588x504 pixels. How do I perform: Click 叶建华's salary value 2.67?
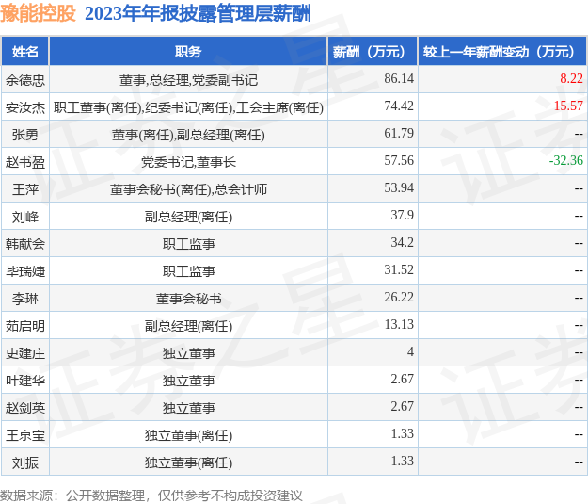pos(403,380)
